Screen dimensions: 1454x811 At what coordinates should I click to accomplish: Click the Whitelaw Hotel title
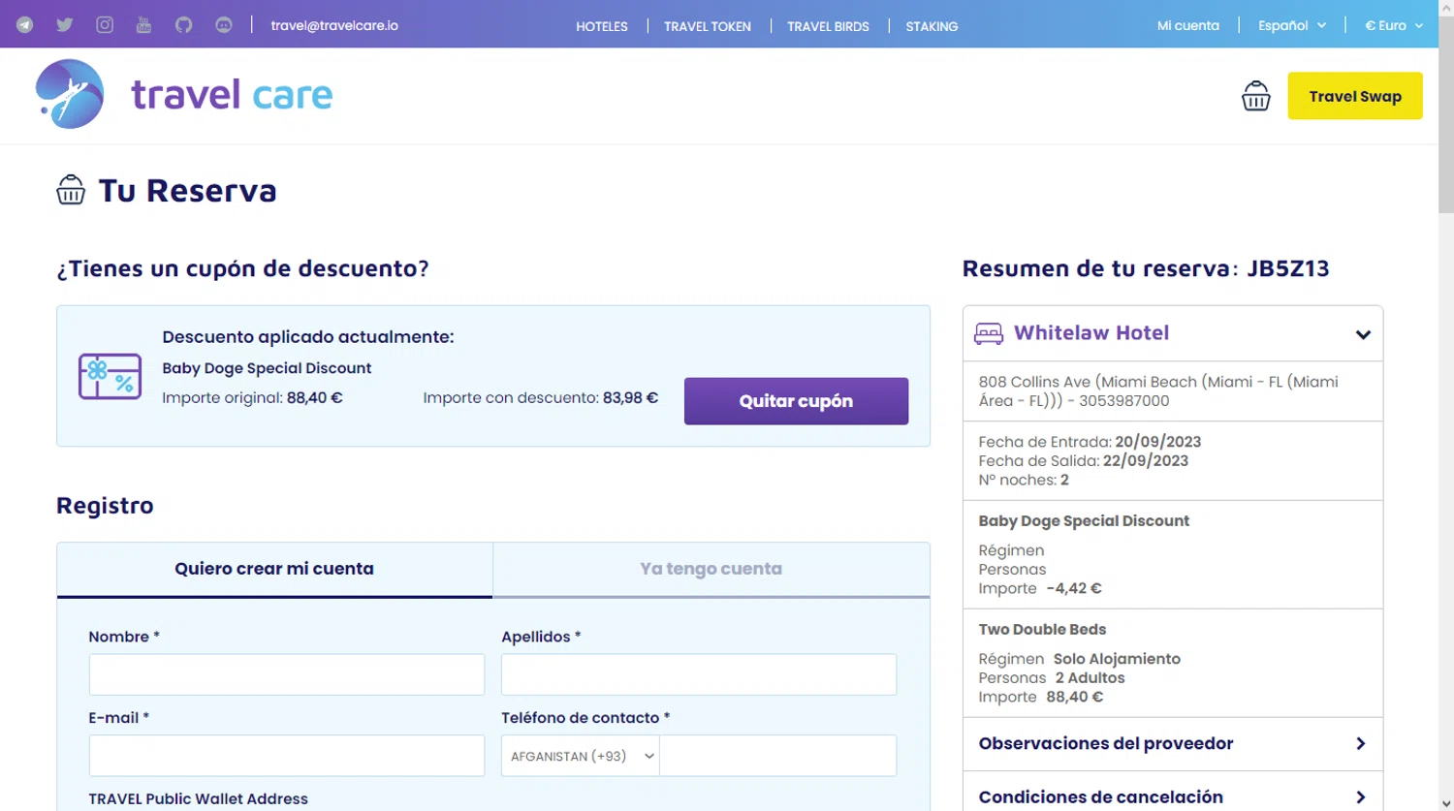click(x=1091, y=332)
